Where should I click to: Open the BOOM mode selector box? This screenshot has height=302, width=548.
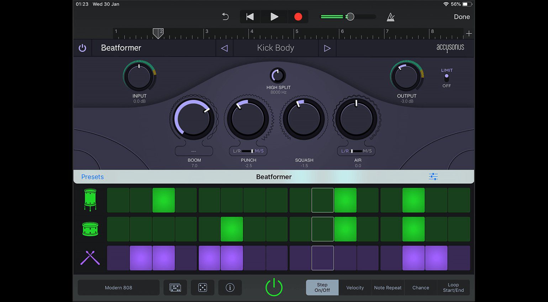[x=194, y=151]
